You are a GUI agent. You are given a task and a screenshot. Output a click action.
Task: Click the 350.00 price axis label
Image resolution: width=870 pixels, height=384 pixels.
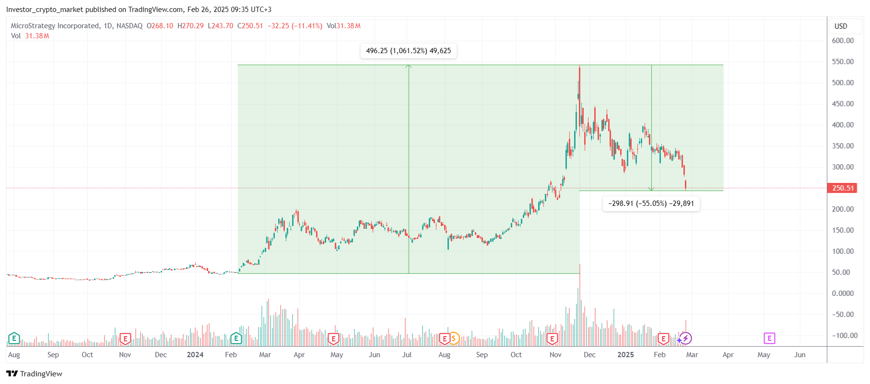(843, 146)
